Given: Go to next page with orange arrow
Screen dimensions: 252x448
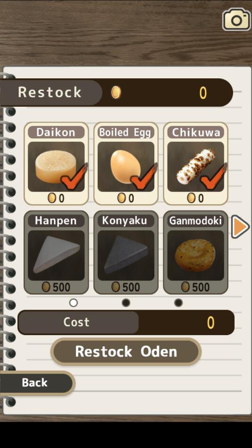Looking at the screenshot, I should tap(240, 227).
